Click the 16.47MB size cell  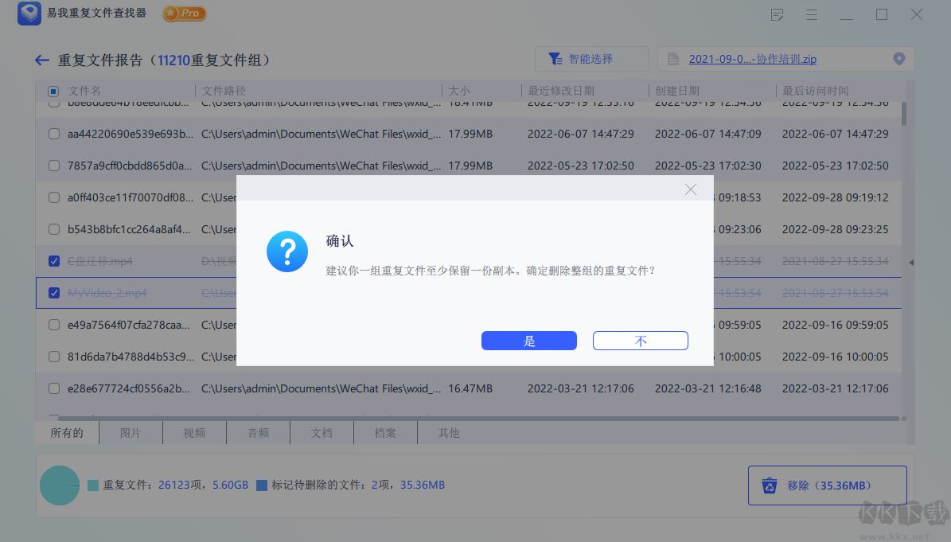tap(470, 388)
